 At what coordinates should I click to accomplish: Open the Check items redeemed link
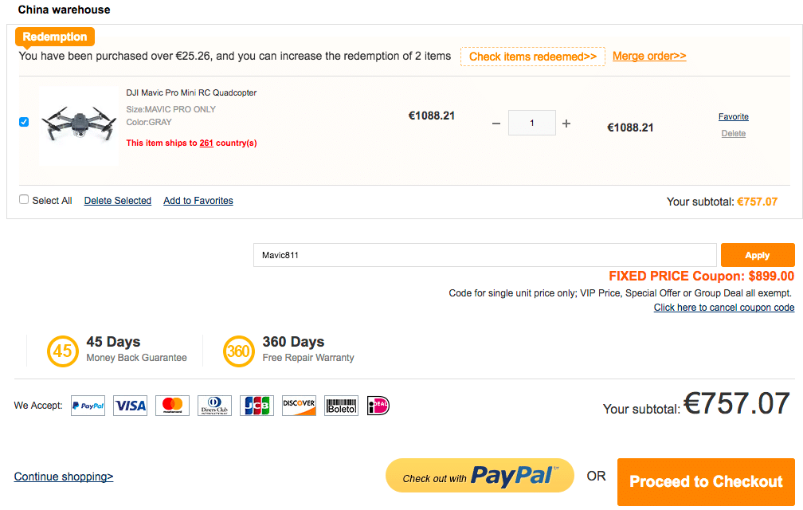pyautogui.click(x=533, y=57)
